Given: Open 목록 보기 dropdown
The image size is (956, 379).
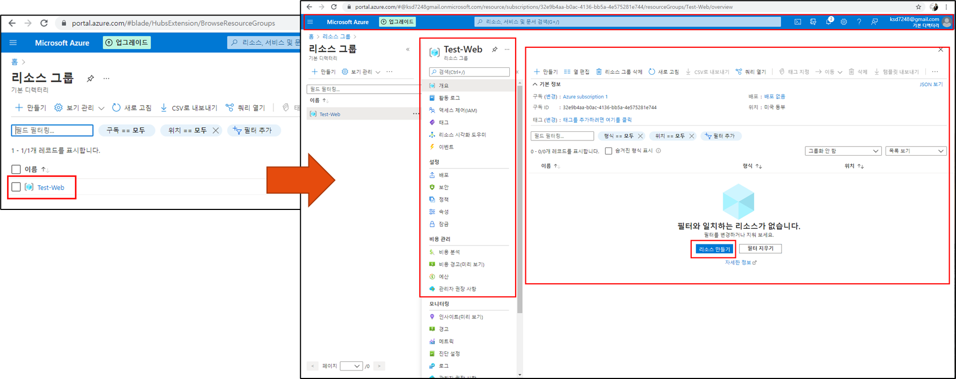Looking at the screenshot, I should (x=916, y=151).
